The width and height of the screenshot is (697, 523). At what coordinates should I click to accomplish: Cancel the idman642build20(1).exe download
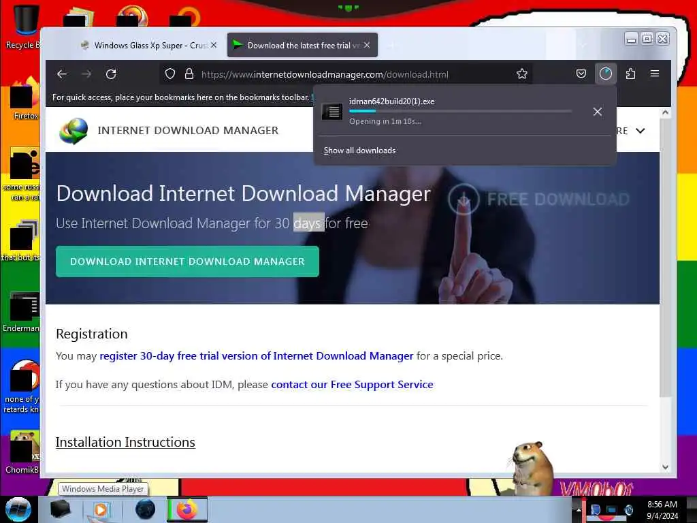click(598, 112)
